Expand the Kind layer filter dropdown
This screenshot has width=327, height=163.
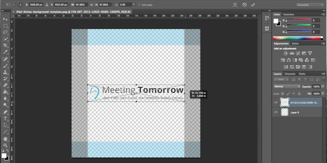(282, 80)
